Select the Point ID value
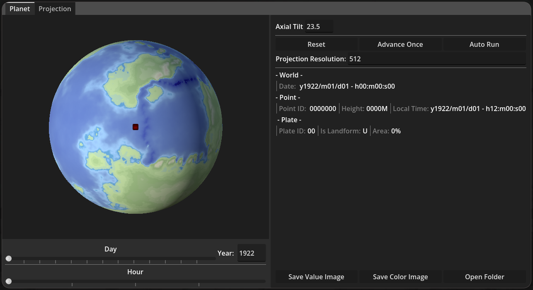This screenshot has width=533, height=290. pyautogui.click(x=322, y=109)
